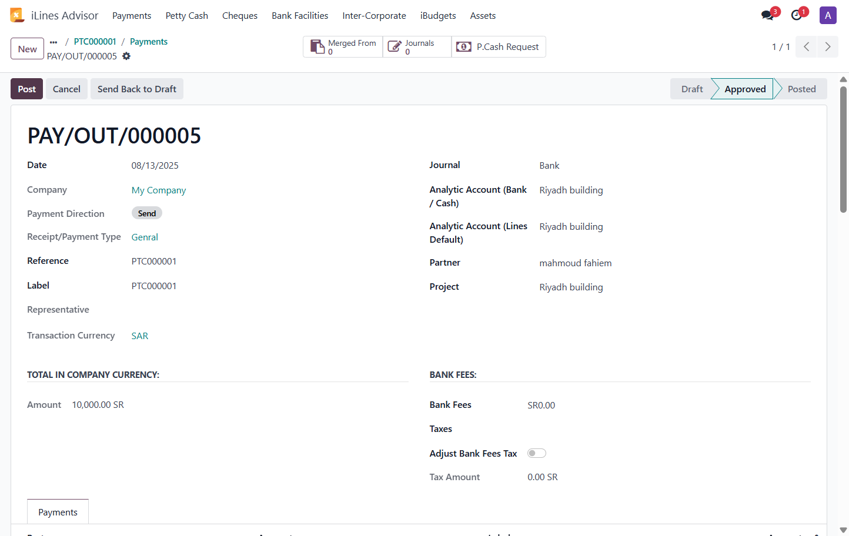Click the Project value Riyadh building

pos(571,287)
